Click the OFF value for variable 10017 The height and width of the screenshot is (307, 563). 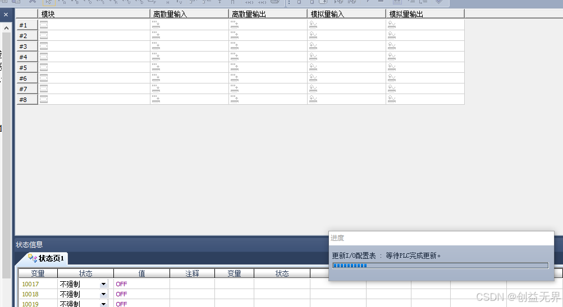[x=121, y=284]
